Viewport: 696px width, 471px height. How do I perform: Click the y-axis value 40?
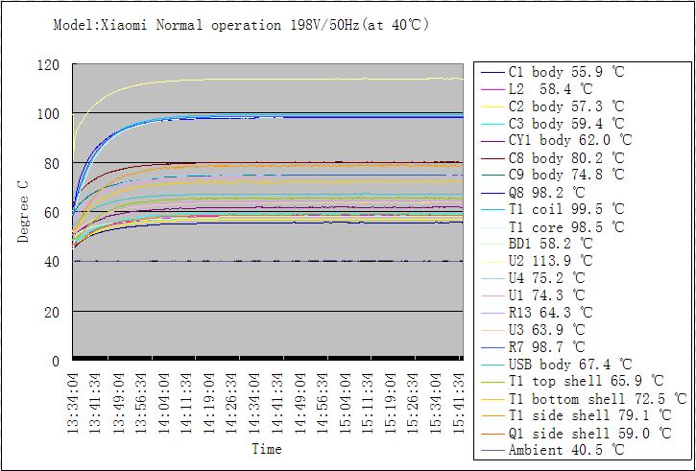[52, 262]
